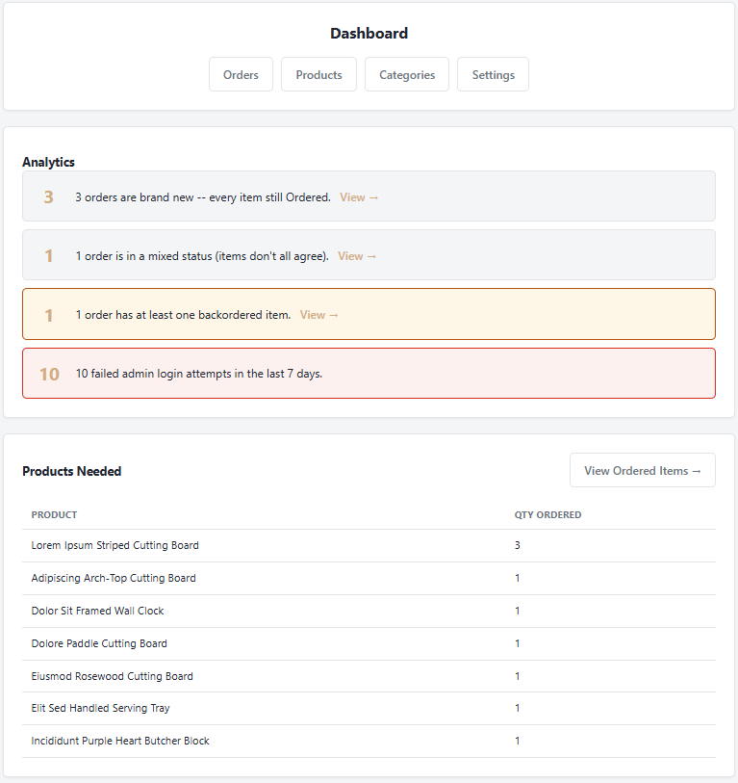Screen dimensions: 738x783
Task: Open the Settings page
Action: click(493, 74)
